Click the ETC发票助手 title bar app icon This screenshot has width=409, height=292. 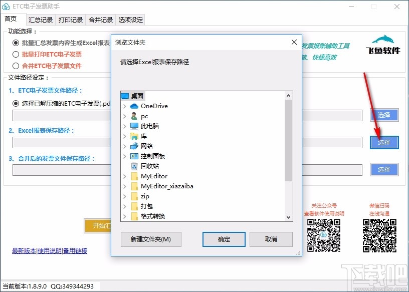point(7,7)
